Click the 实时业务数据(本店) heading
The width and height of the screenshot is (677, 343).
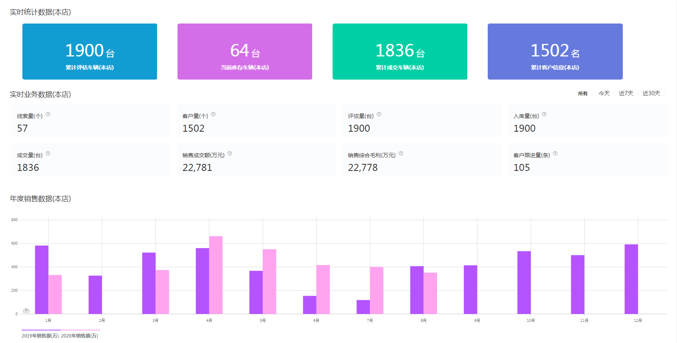[x=40, y=94]
